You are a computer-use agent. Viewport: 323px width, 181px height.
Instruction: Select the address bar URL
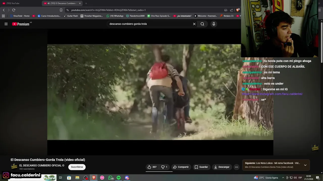[x=108, y=10]
